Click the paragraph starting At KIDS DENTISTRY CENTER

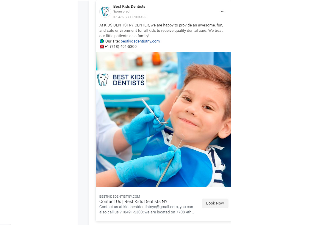[161, 30]
